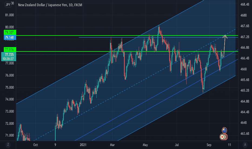Click the May label on time axis
252x149 pixels.
(x=145, y=145)
